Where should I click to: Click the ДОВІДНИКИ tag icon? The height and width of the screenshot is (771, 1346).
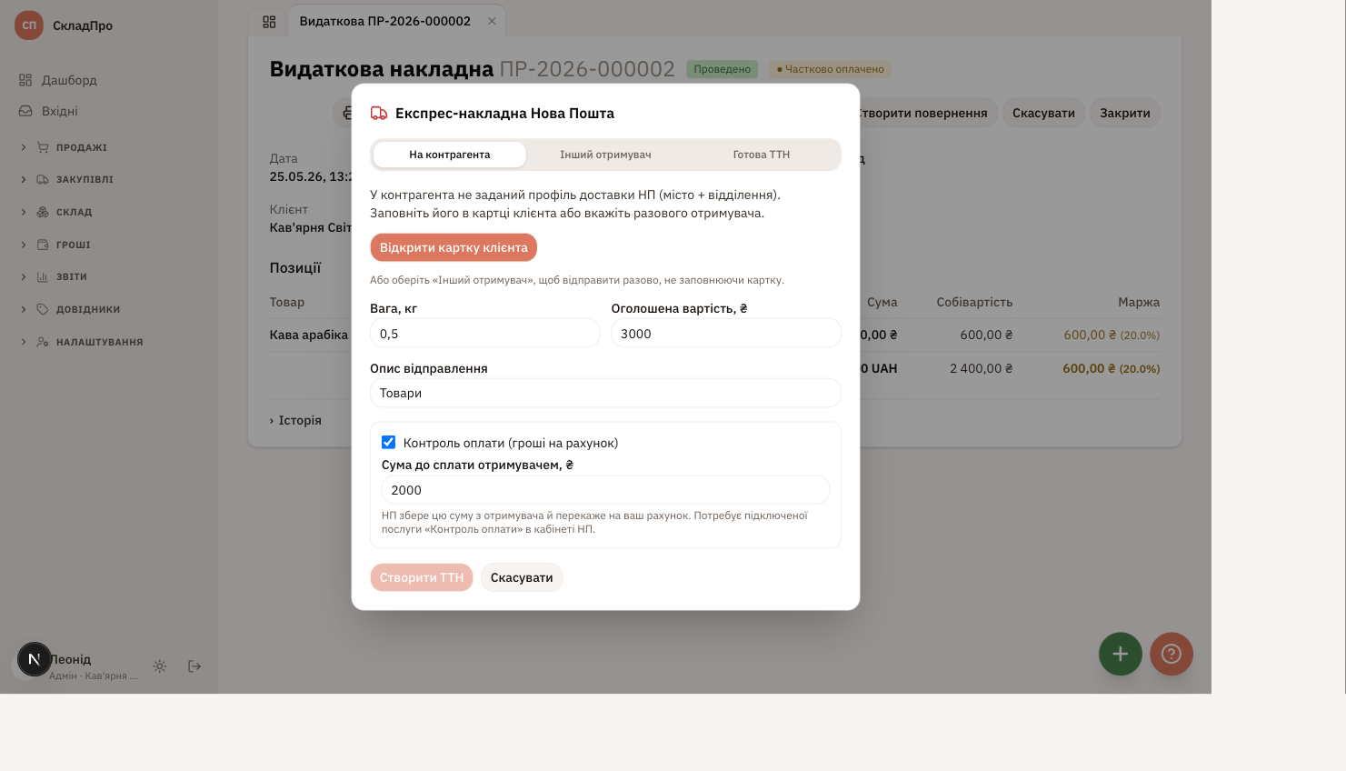tap(43, 309)
